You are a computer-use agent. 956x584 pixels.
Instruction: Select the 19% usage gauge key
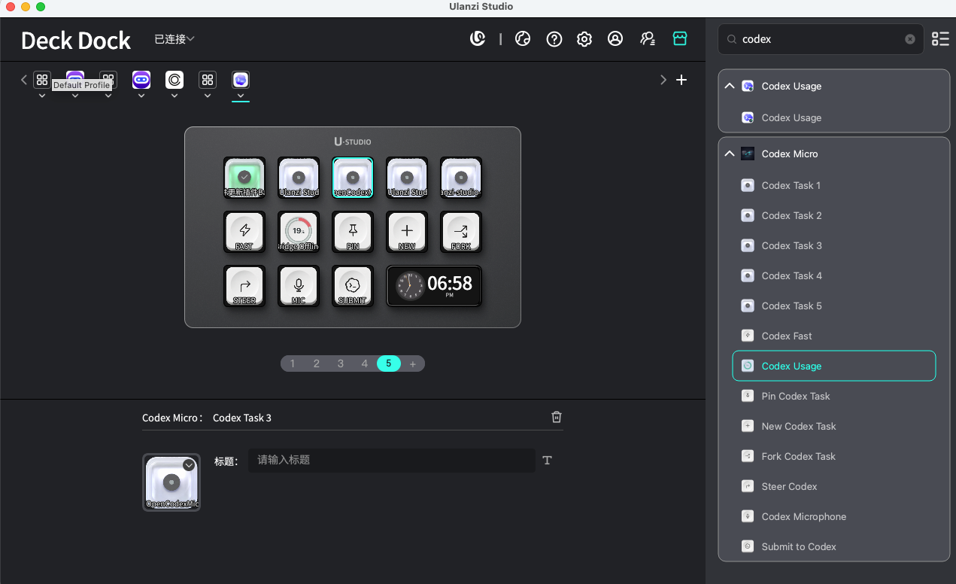pos(299,232)
